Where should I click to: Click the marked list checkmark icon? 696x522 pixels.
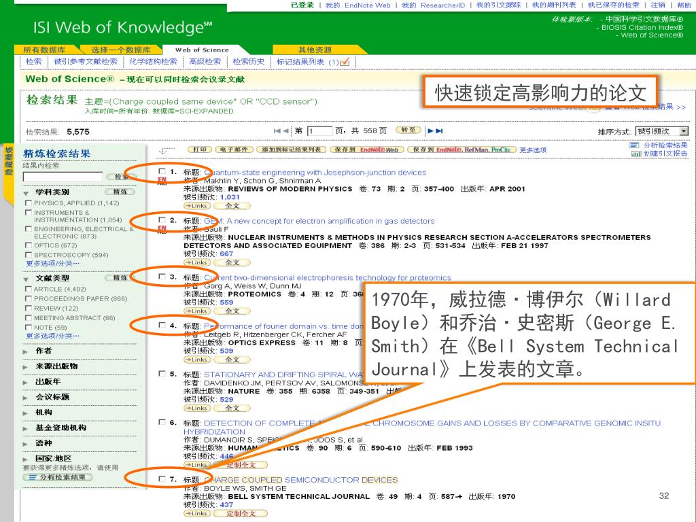click(x=345, y=62)
